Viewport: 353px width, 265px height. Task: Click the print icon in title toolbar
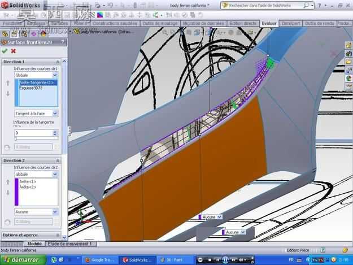pyautogui.click(x=98, y=6)
